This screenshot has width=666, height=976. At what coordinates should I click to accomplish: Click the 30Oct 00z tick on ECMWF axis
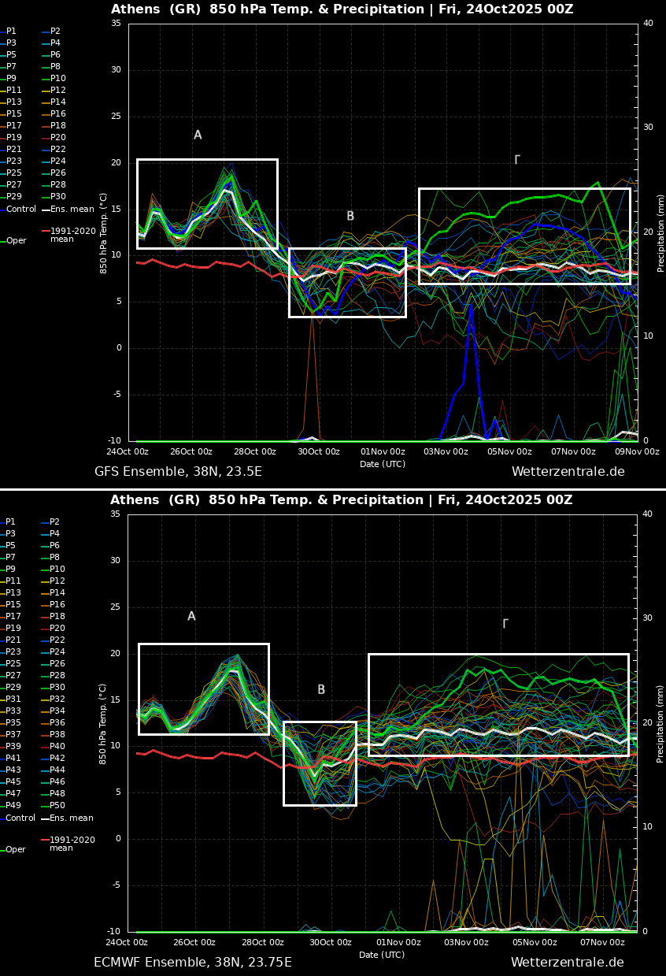[331, 943]
